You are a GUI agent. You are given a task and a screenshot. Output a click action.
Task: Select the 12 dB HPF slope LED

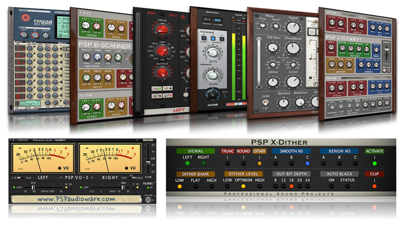tap(66, 188)
